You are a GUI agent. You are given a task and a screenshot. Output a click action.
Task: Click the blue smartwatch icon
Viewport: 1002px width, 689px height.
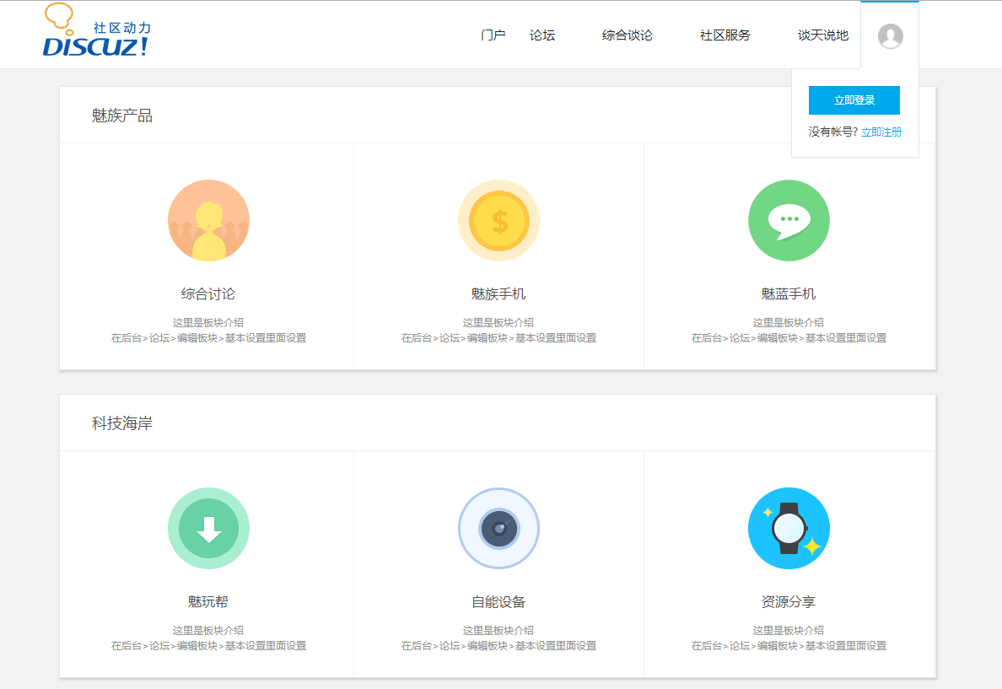point(789,529)
